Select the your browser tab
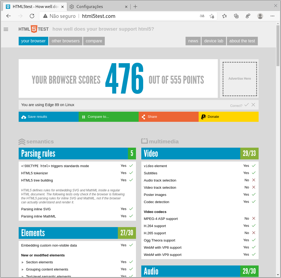281x278 pixels. (x=33, y=41)
